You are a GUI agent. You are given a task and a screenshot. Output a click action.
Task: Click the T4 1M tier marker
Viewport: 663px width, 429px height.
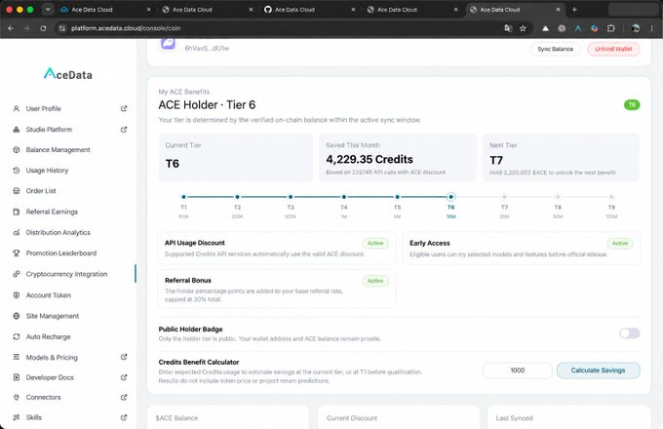point(344,197)
